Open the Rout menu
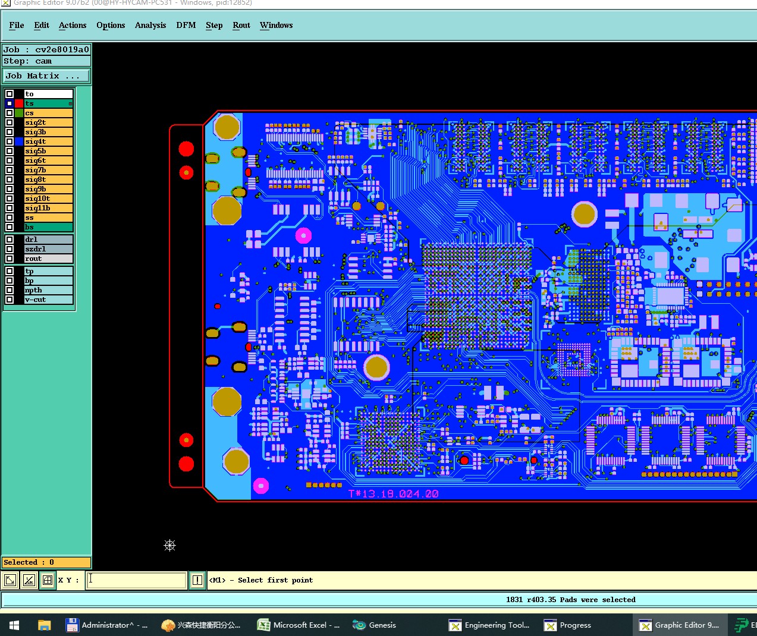Viewport: 757px width, 636px height. coord(241,25)
